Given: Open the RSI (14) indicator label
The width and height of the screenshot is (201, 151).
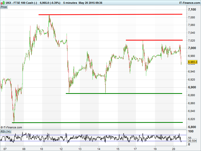Looking at the screenshot, I should click(6, 131).
